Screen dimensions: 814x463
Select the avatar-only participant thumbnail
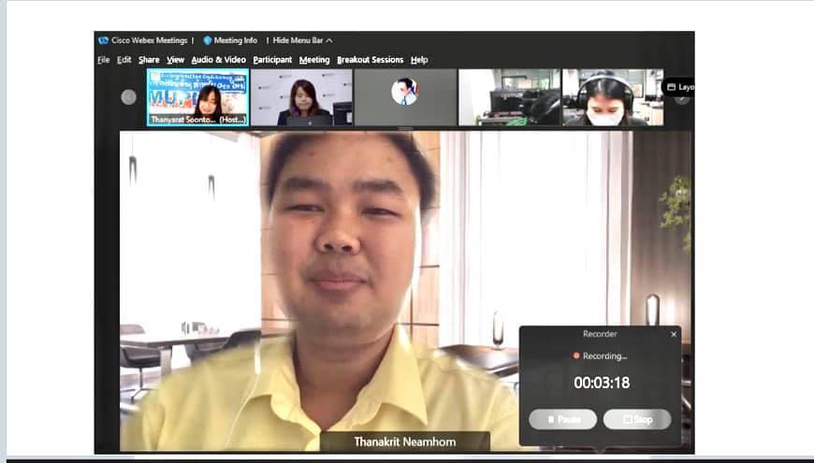pos(405,97)
